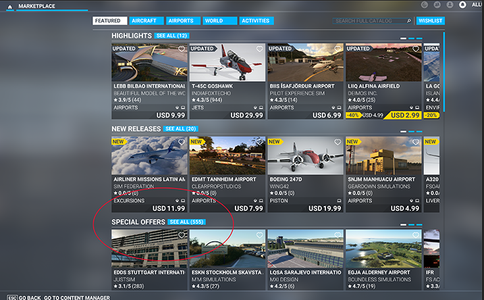Add LEBB Bilbao International to wishlist via heart
This screenshot has height=300, width=484.
tap(182, 49)
